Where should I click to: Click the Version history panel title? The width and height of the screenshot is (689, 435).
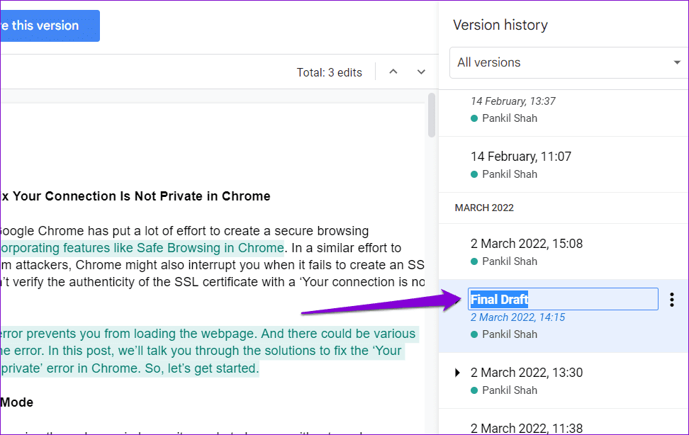click(x=500, y=25)
